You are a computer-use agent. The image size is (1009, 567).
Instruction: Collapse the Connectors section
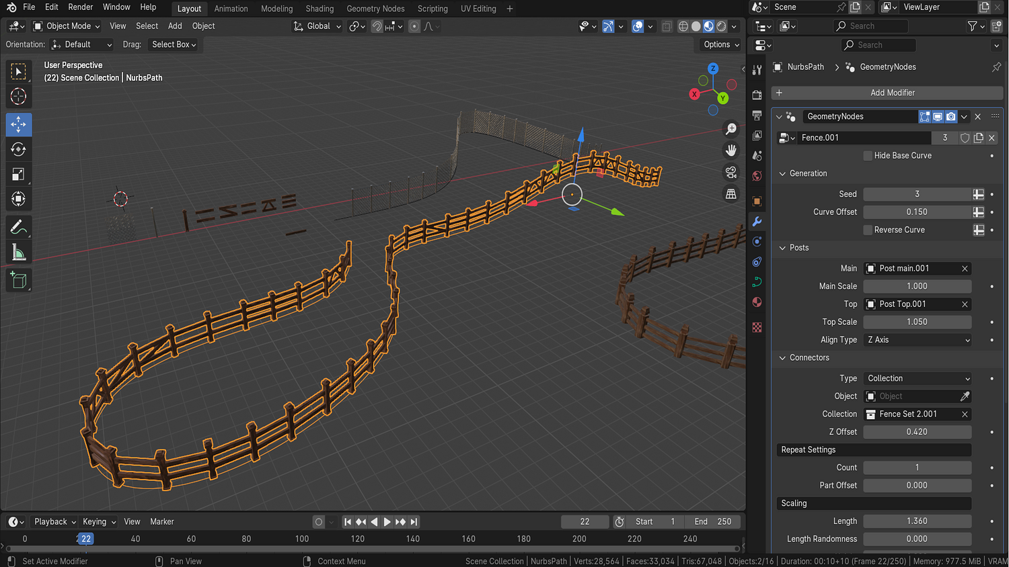coord(782,358)
